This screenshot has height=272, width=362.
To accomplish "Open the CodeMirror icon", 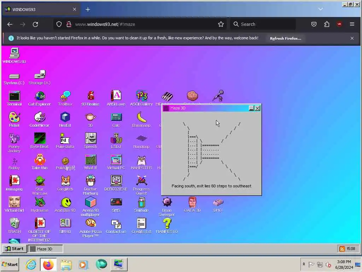I will coord(40,120).
